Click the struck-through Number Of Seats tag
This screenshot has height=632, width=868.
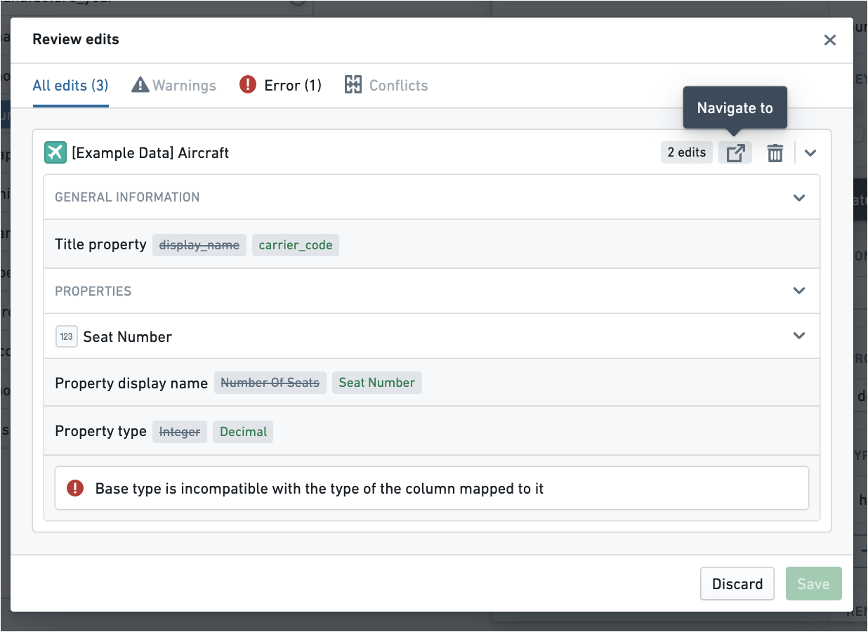[x=270, y=383]
